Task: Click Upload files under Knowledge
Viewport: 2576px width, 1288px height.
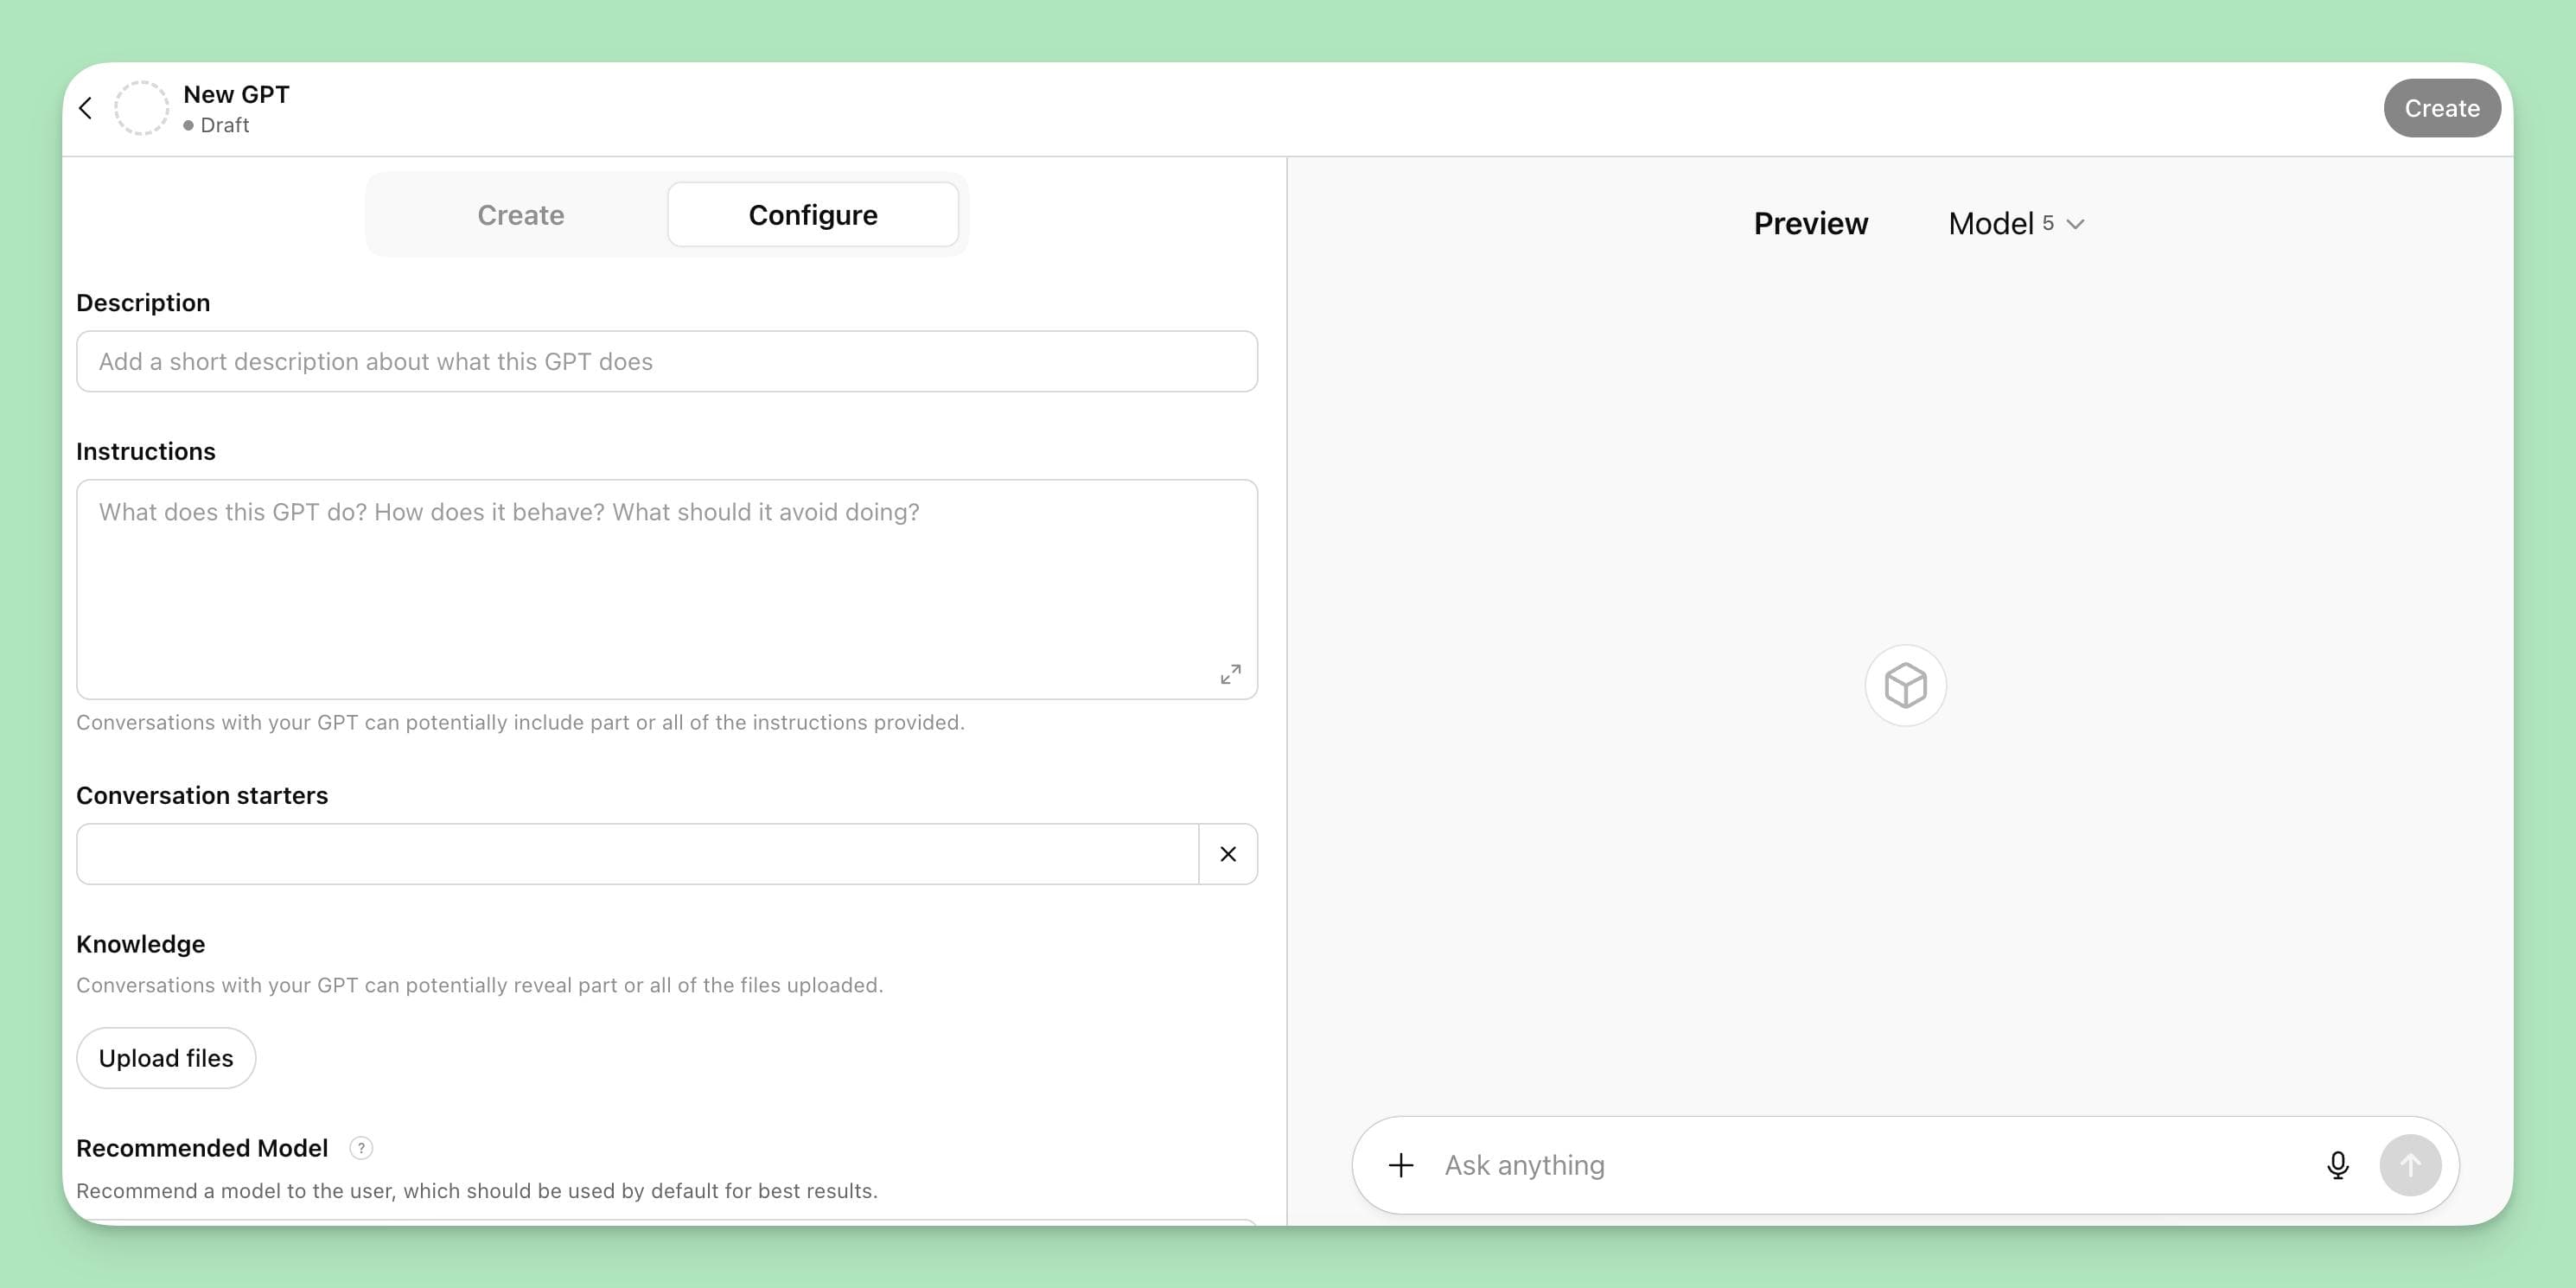Action: coord(165,1057)
